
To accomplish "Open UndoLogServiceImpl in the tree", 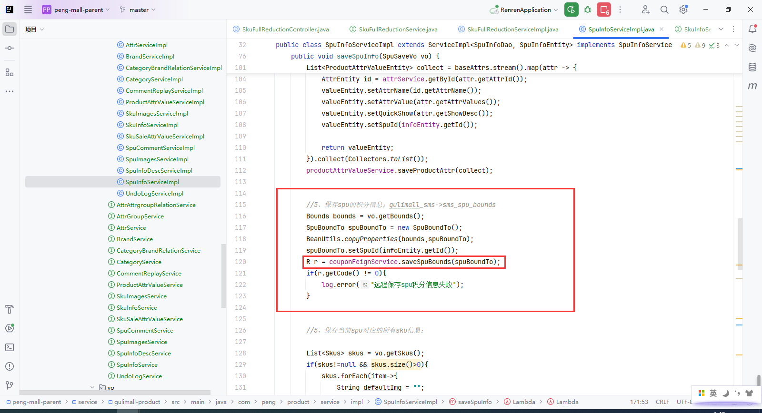I will (x=150, y=193).
